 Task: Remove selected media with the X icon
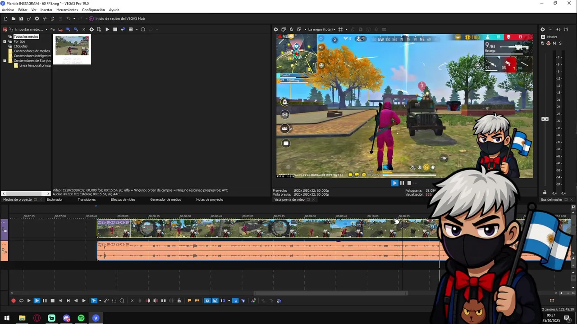pyautogui.click(x=83, y=29)
